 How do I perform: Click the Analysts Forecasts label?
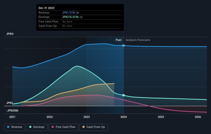click(x=138, y=40)
